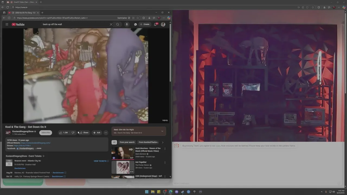Open Bandsintown link for the Indio, CA event
The width and height of the screenshot is (347, 195).
pyautogui.click(x=59, y=177)
